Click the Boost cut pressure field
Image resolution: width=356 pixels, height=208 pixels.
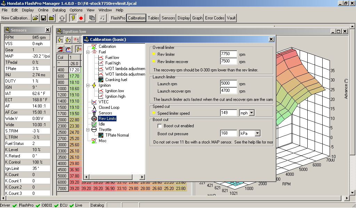click(228, 133)
